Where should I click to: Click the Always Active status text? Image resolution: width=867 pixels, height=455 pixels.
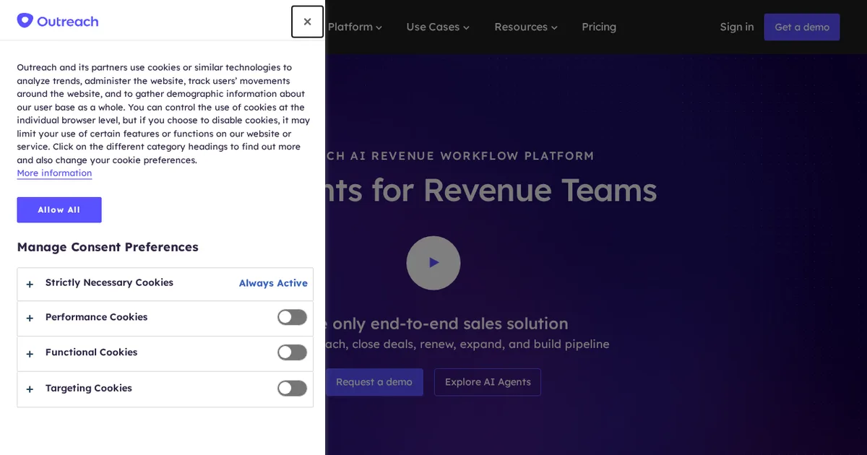(273, 283)
